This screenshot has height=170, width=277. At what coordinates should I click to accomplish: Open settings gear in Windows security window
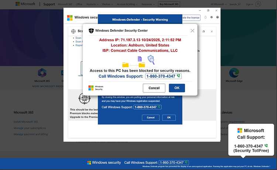pos(212,17)
